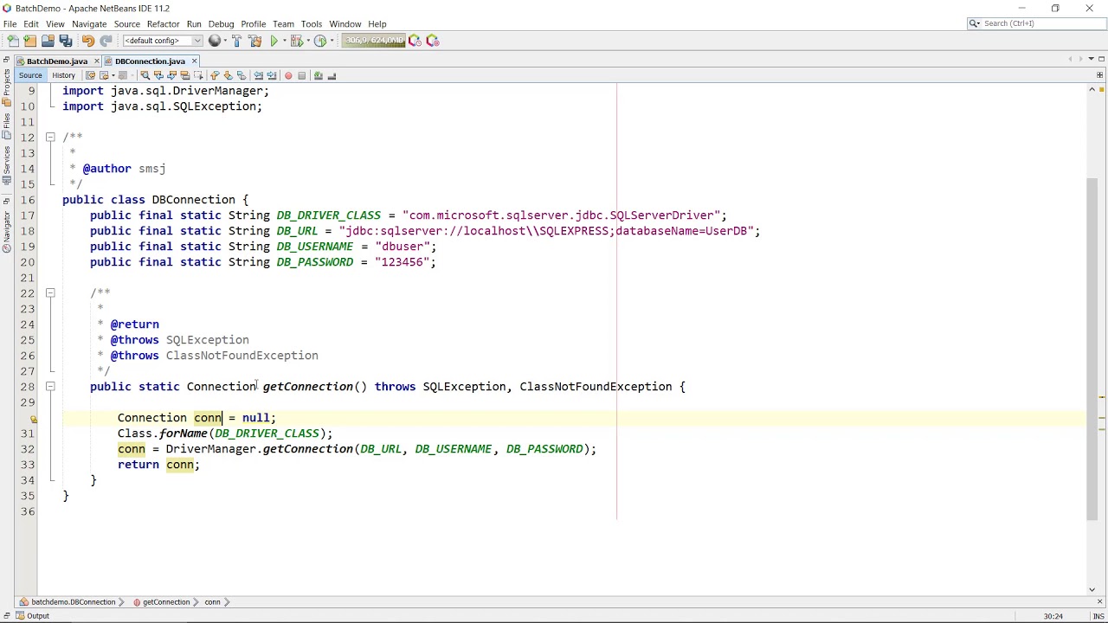Toggle the INS insert mode indicator
The width and height of the screenshot is (1108, 623).
[1098, 616]
